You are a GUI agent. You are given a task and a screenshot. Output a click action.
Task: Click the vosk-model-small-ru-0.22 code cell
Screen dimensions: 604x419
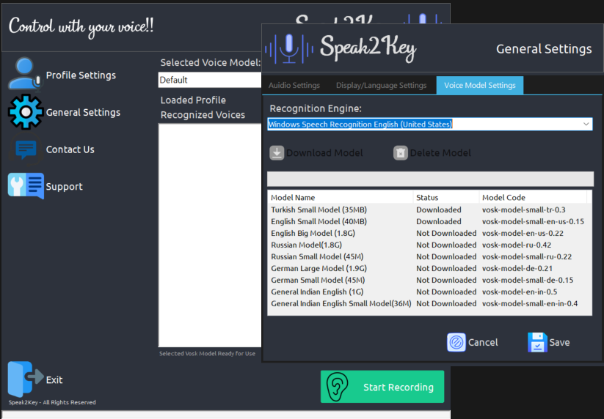click(x=527, y=256)
